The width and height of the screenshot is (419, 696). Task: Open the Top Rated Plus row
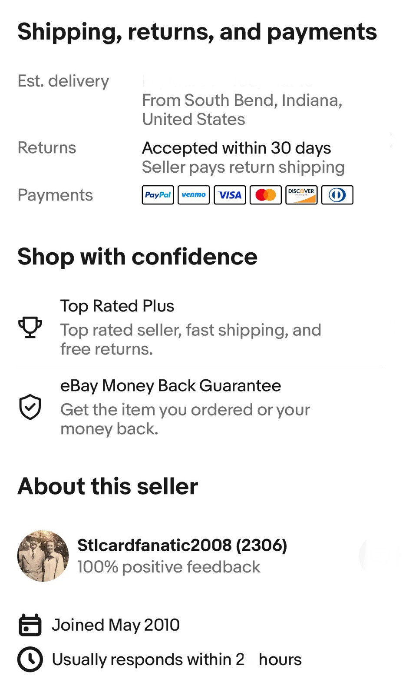(200, 327)
